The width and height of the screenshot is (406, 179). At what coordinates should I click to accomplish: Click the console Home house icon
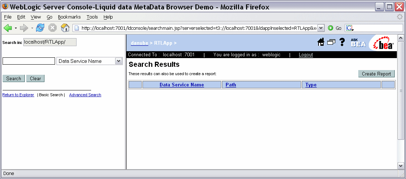pyautogui.click(x=321, y=42)
